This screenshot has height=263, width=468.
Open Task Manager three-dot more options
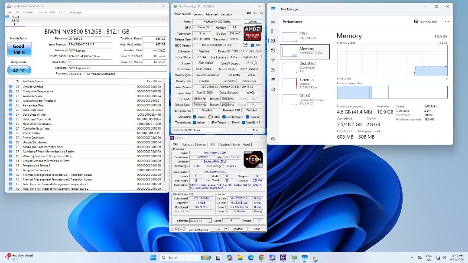click(x=447, y=22)
